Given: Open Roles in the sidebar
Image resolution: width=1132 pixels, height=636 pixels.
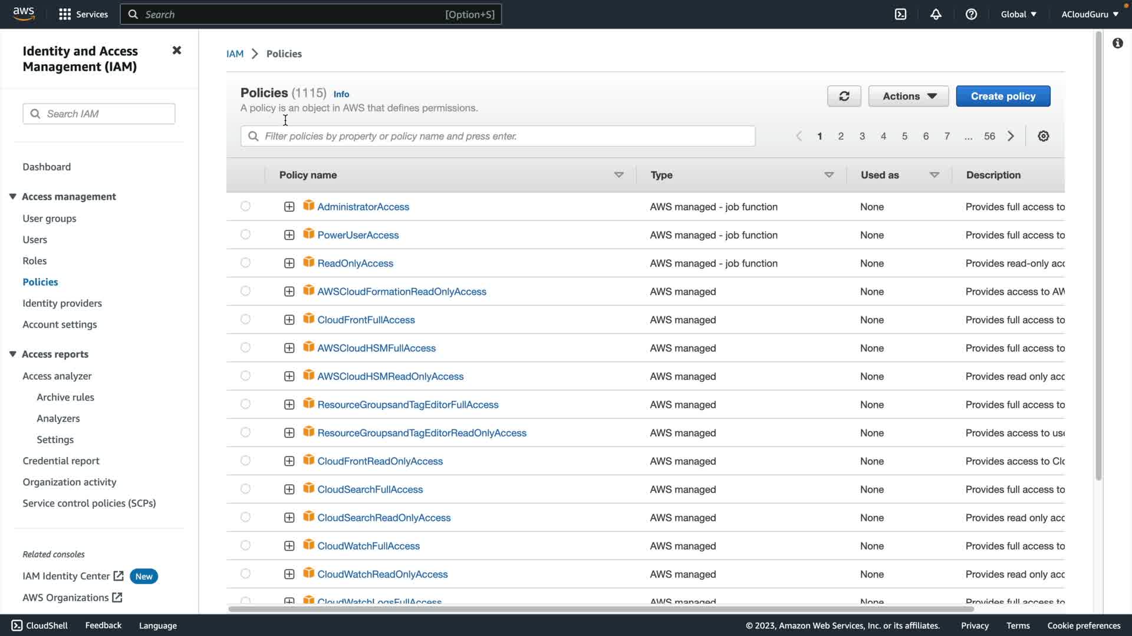Looking at the screenshot, I should pos(34,261).
